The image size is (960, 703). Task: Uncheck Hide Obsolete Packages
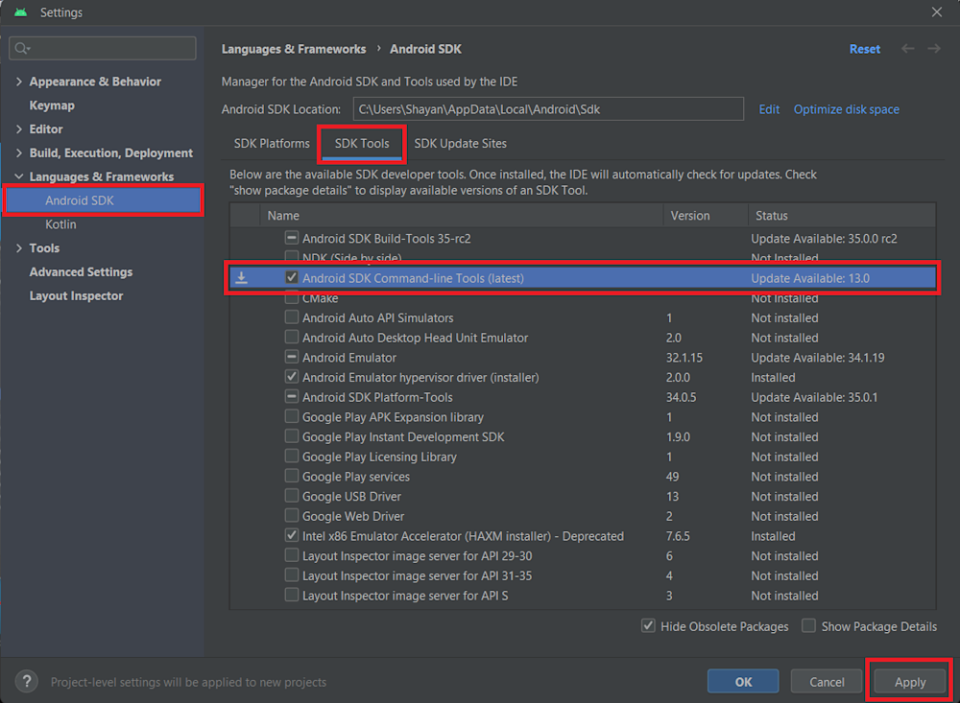[x=649, y=626]
